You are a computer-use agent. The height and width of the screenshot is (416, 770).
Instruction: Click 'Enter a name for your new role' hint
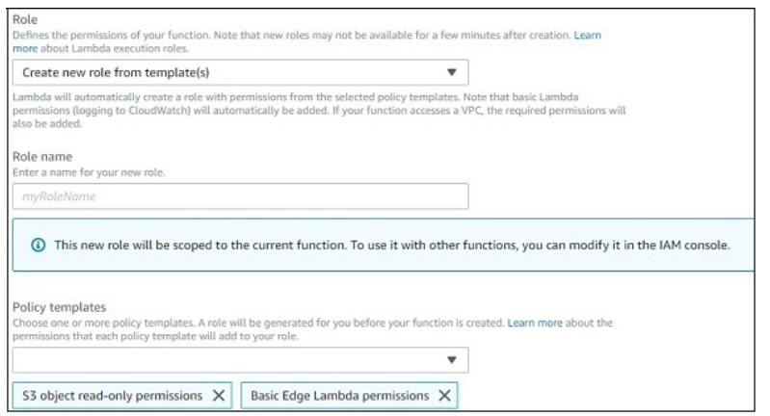click(89, 171)
